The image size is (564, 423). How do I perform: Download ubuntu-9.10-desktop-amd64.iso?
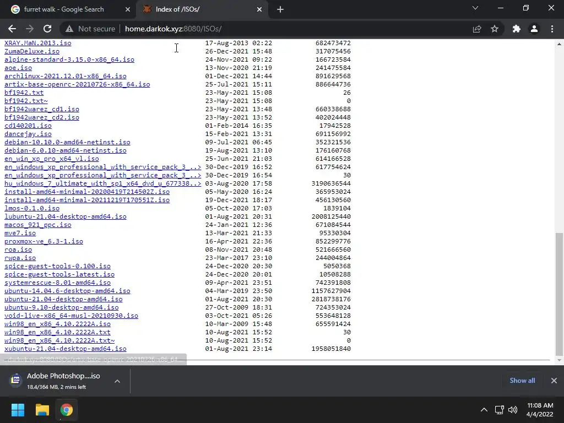tap(62, 307)
